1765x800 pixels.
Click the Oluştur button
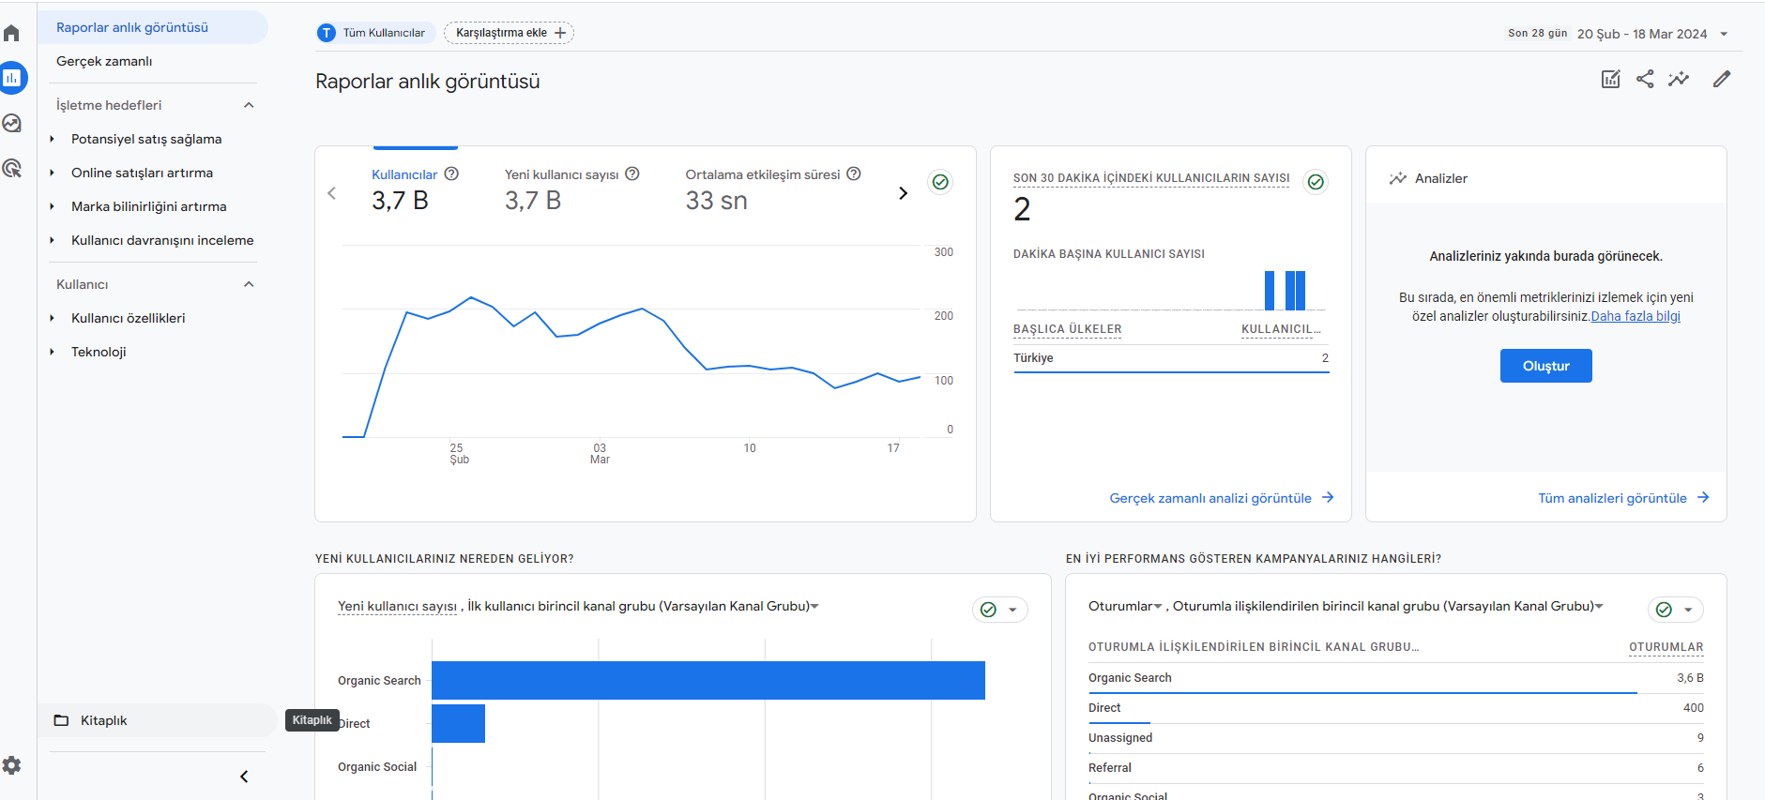[x=1545, y=366]
